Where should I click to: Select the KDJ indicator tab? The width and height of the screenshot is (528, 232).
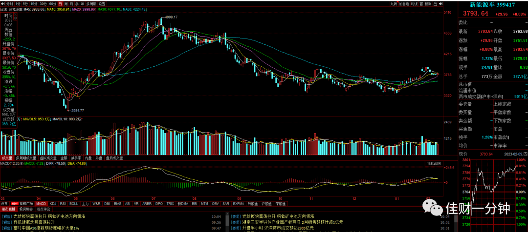(x=53, y=203)
